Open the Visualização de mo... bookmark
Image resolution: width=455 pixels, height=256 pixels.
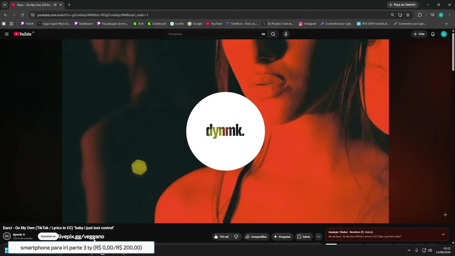(112, 24)
